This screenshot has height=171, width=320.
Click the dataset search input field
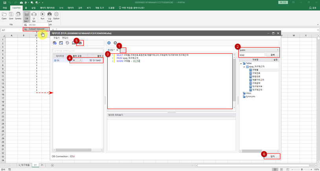click(78, 51)
